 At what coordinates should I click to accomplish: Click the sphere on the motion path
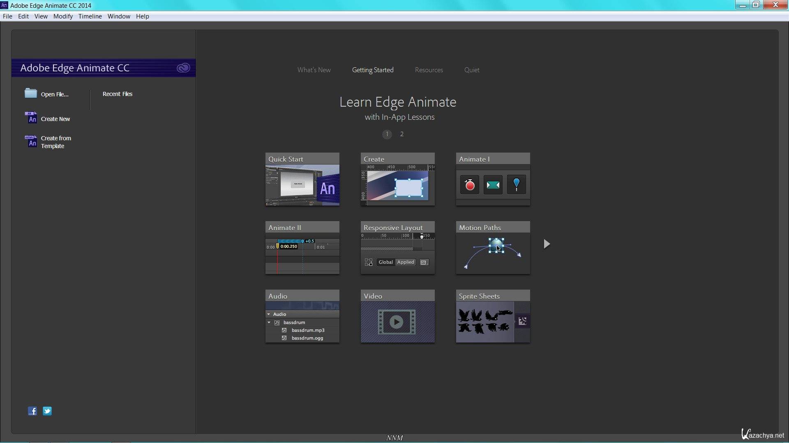point(496,245)
